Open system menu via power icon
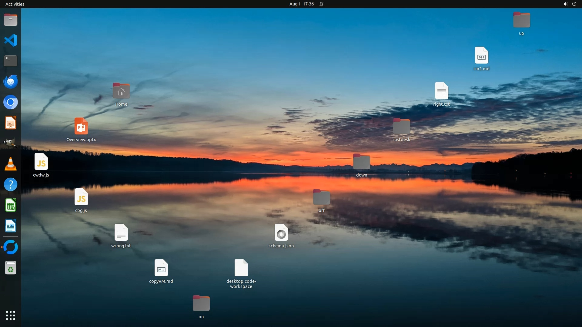The height and width of the screenshot is (327, 582). (574, 4)
